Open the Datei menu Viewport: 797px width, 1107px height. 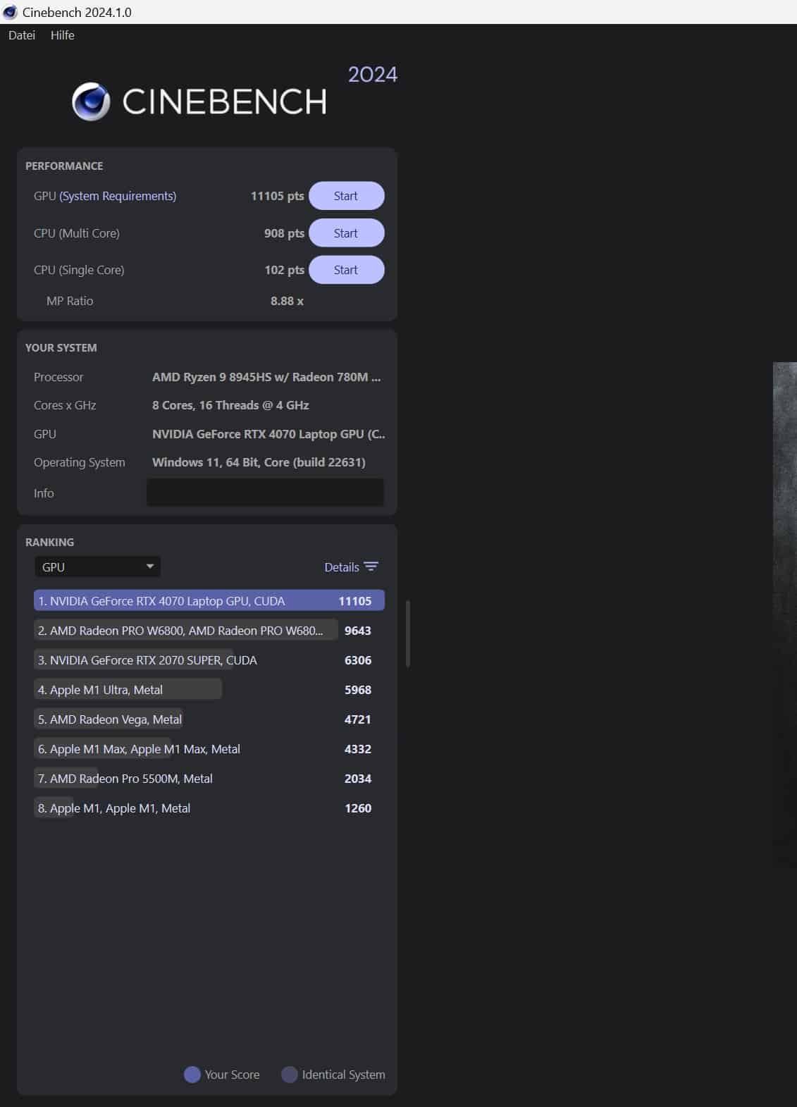[x=22, y=35]
